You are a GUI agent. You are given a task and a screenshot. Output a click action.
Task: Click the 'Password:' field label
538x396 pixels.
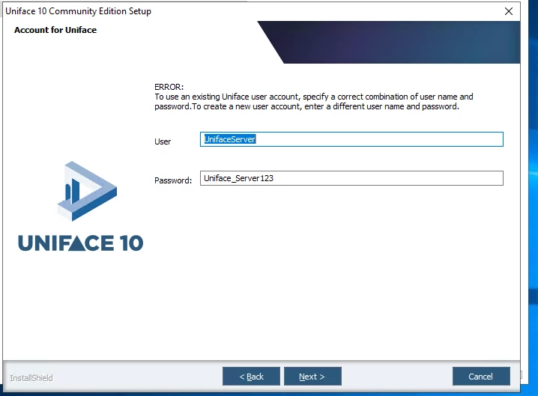173,180
